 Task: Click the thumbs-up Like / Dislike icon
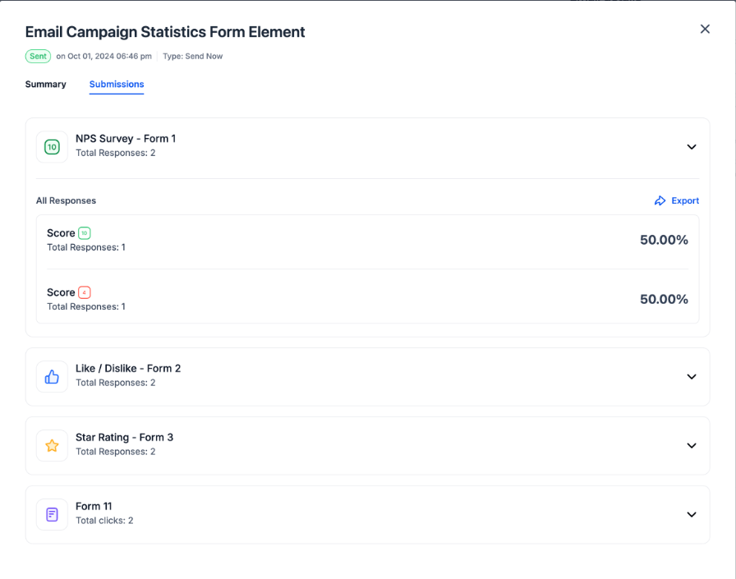pos(52,377)
